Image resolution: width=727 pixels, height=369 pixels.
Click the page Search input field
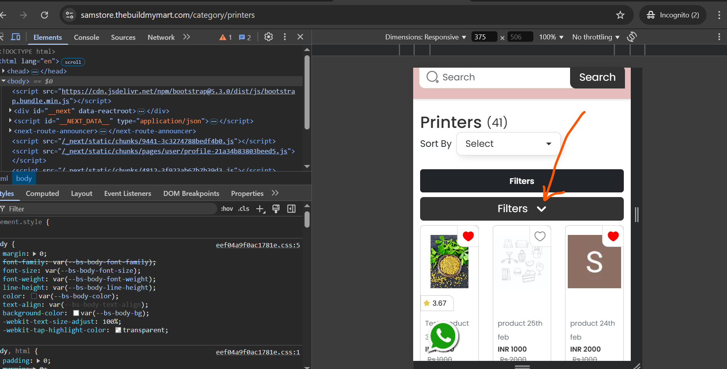[x=495, y=78]
